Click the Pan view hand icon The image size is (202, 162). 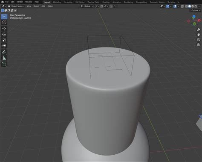pos(198,35)
